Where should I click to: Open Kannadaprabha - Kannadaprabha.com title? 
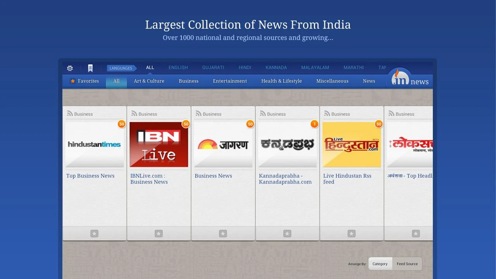285,179
